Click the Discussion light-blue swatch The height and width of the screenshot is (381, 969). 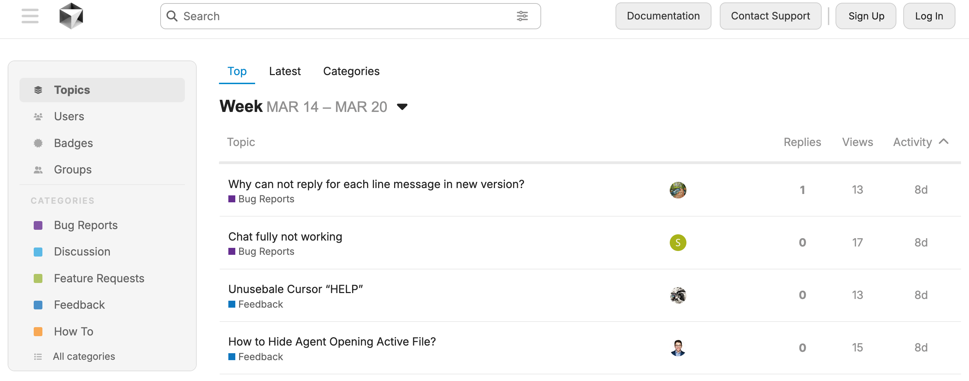tap(38, 252)
